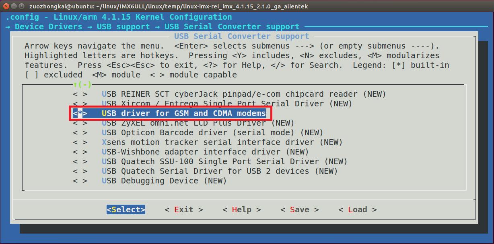This screenshot has width=494, height=244.
Task: Select USB Xircom / Entrega Single Port entry
Action: [227, 104]
